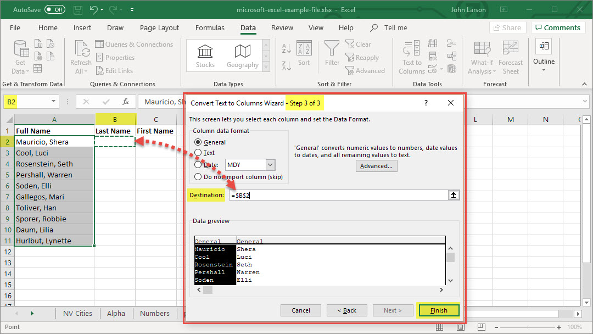Click the Sort button in ribbon
The height and width of the screenshot is (334, 593).
(x=304, y=53)
